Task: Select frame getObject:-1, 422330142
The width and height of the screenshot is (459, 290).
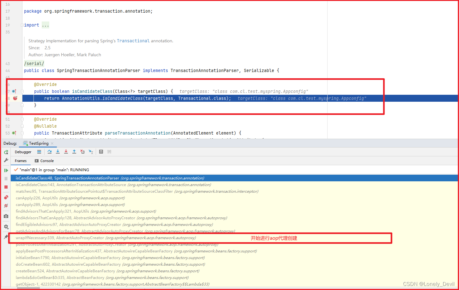Action: pos(234,284)
